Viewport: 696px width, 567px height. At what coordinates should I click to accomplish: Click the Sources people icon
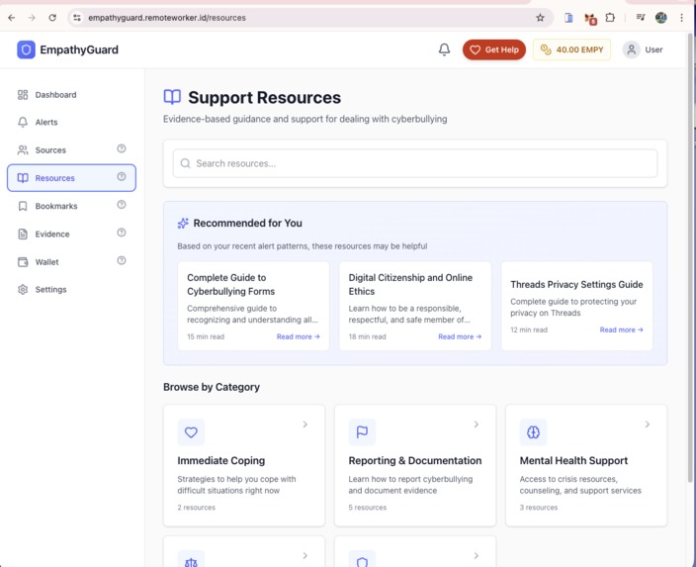pyautogui.click(x=23, y=150)
